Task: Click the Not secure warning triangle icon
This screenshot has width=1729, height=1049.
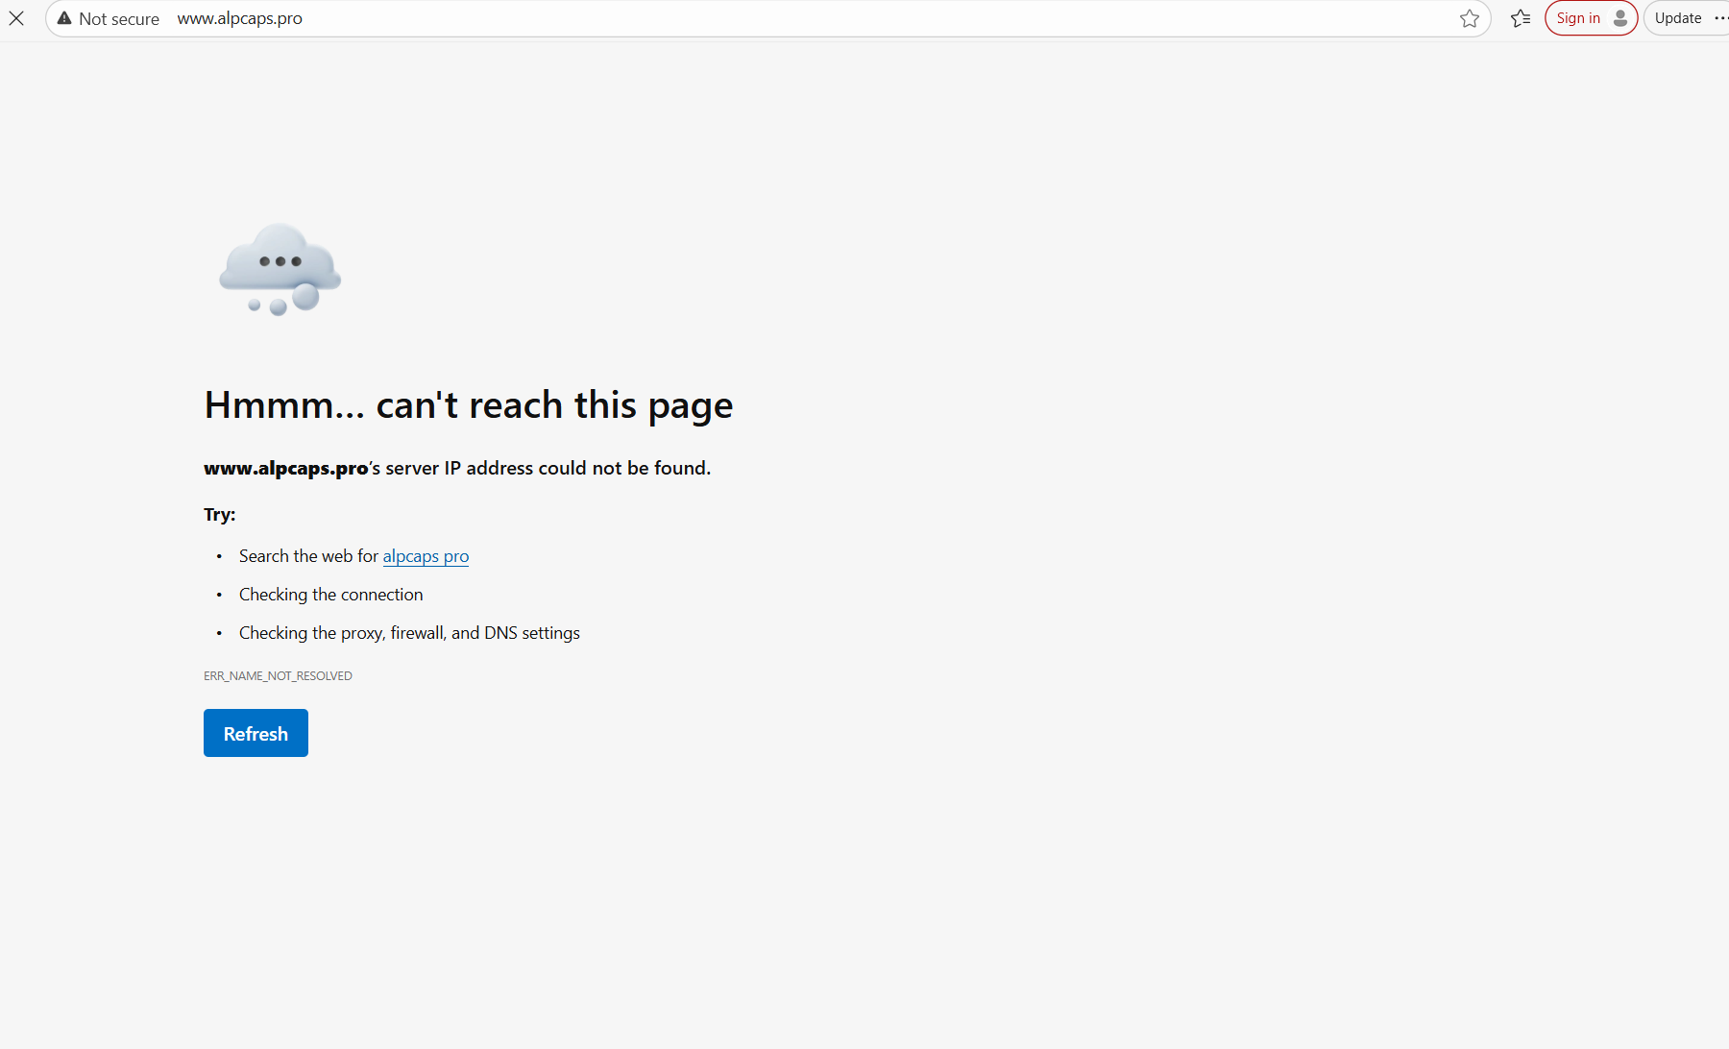Action: coord(64,18)
